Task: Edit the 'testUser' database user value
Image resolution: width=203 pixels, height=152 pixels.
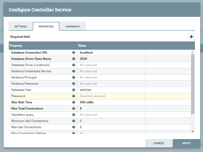Action: click(111, 90)
